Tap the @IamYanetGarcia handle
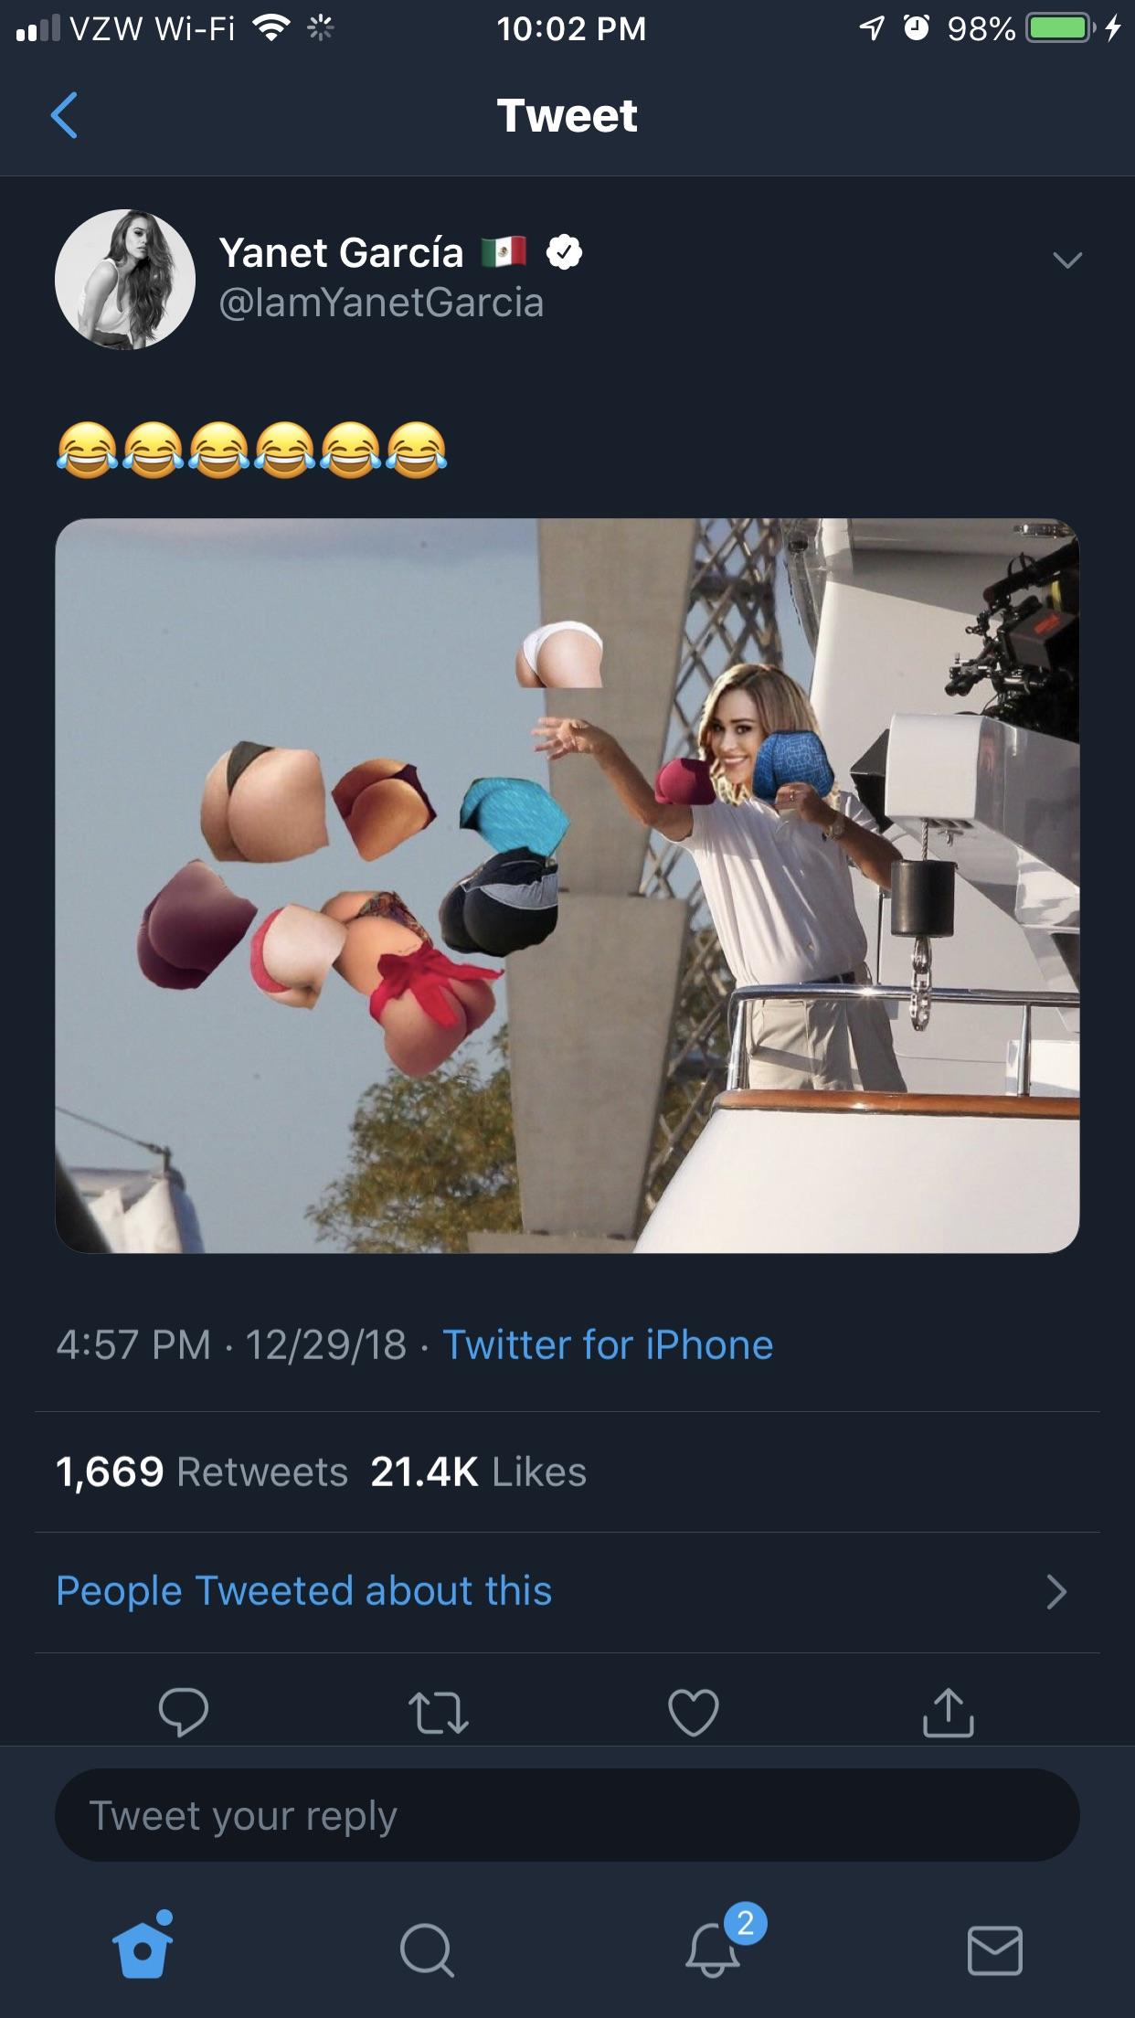Screen dimensions: 1135x2018 [x=381, y=303]
